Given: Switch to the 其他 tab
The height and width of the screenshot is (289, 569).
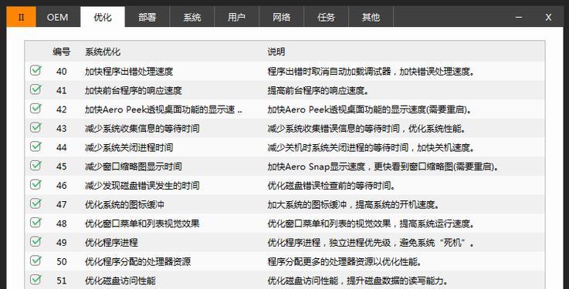Looking at the screenshot, I should pyautogui.click(x=371, y=17).
